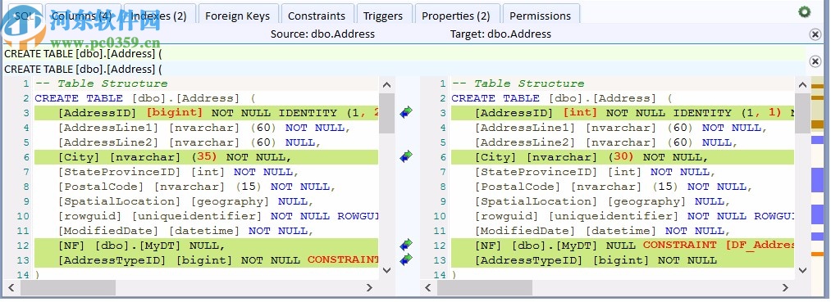Screen dimensions: 831x302
Task: Click the source pane horizontal scrollbar thumb
Action: 68,288
